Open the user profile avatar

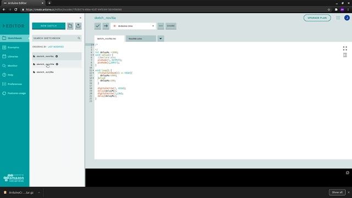pyautogui.click(x=347, y=18)
